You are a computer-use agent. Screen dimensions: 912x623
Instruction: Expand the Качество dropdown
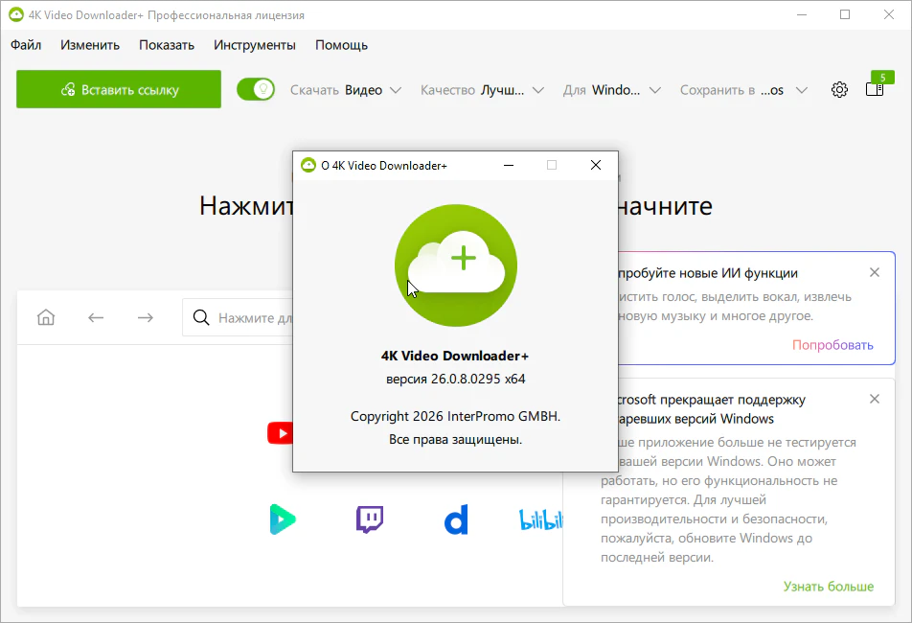pos(482,90)
